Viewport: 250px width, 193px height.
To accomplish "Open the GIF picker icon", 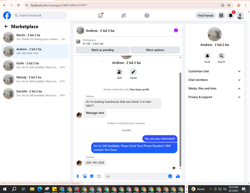I will pos(99,176).
